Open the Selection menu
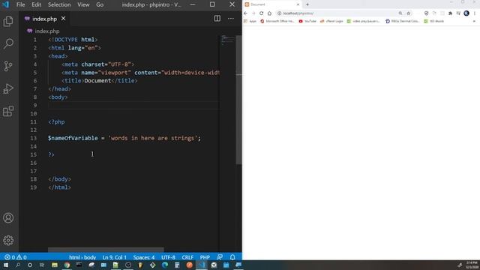The width and height of the screenshot is (480, 270). [59, 4]
